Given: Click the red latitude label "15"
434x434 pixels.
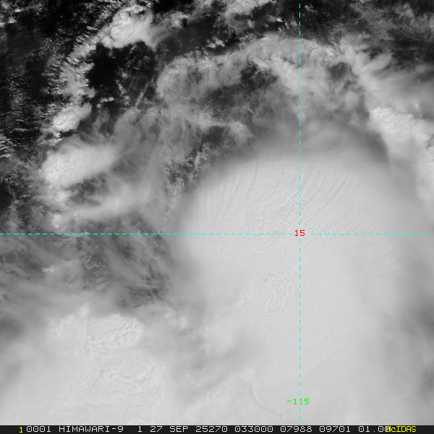Looking at the screenshot, I should coord(299,234).
